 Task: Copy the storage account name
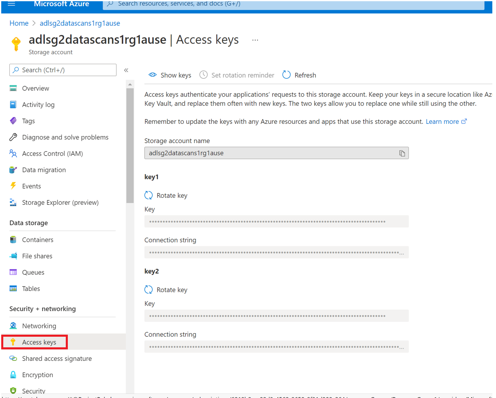click(402, 153)
